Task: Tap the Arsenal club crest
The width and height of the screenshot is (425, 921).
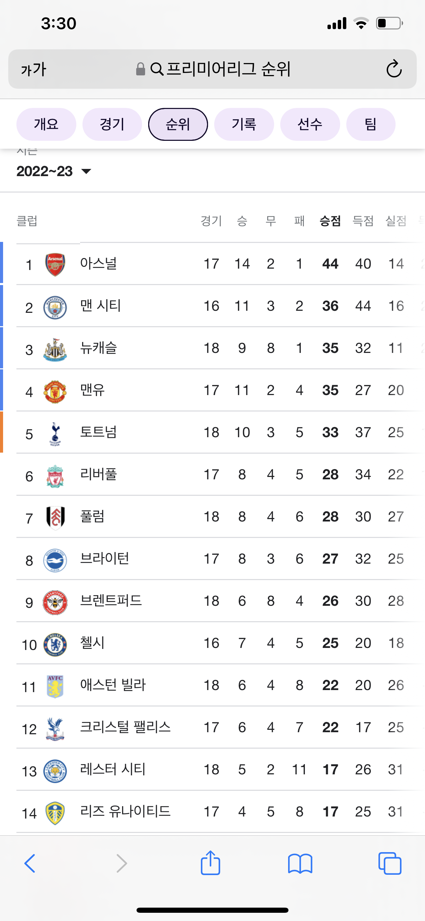Action: (55, 265)
